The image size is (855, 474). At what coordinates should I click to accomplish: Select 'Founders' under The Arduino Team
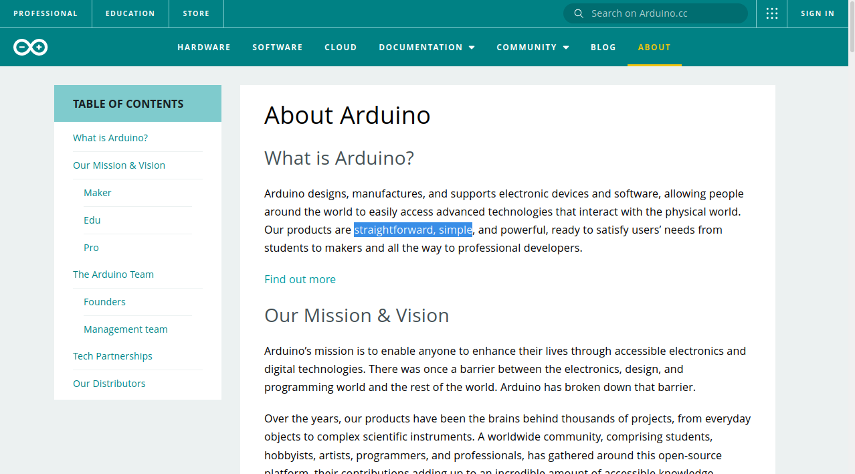coord(104,301)
